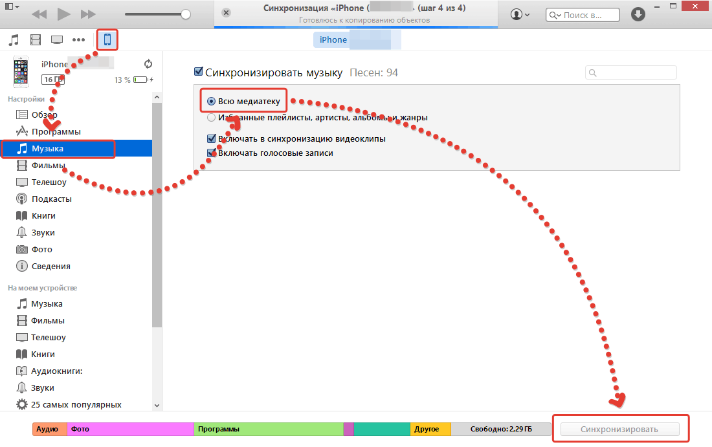Click the Другое storage segment
Viewport: 712px width, 447px height.
pyautogui.click(x=430, y=429)
